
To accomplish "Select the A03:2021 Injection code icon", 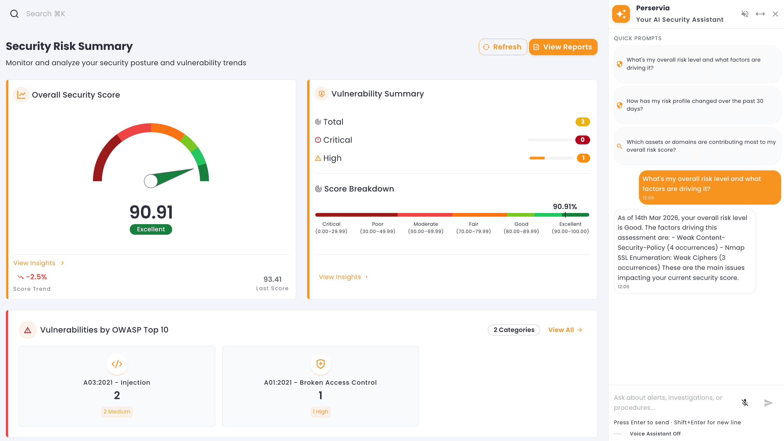I will coord(117,364).
